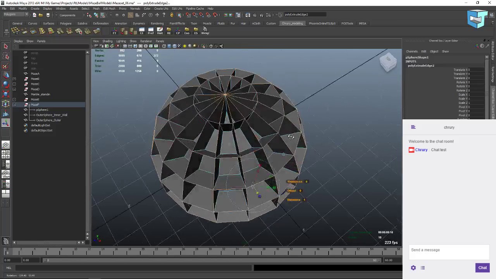The image size is (496, 279).
Task: Click the RE shelf folder button
Action: tap(169, 31)
